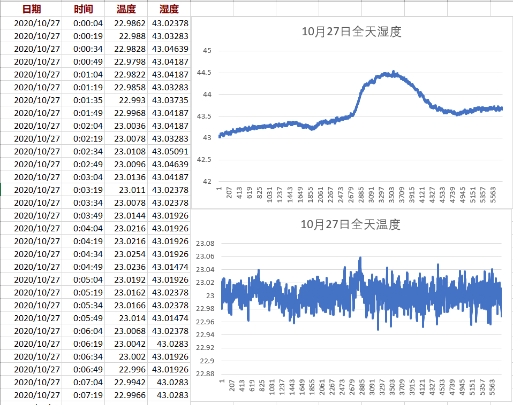
Task: Click the humidity chart title 10月27日全天湿度
Action: [x=351, y=32]
